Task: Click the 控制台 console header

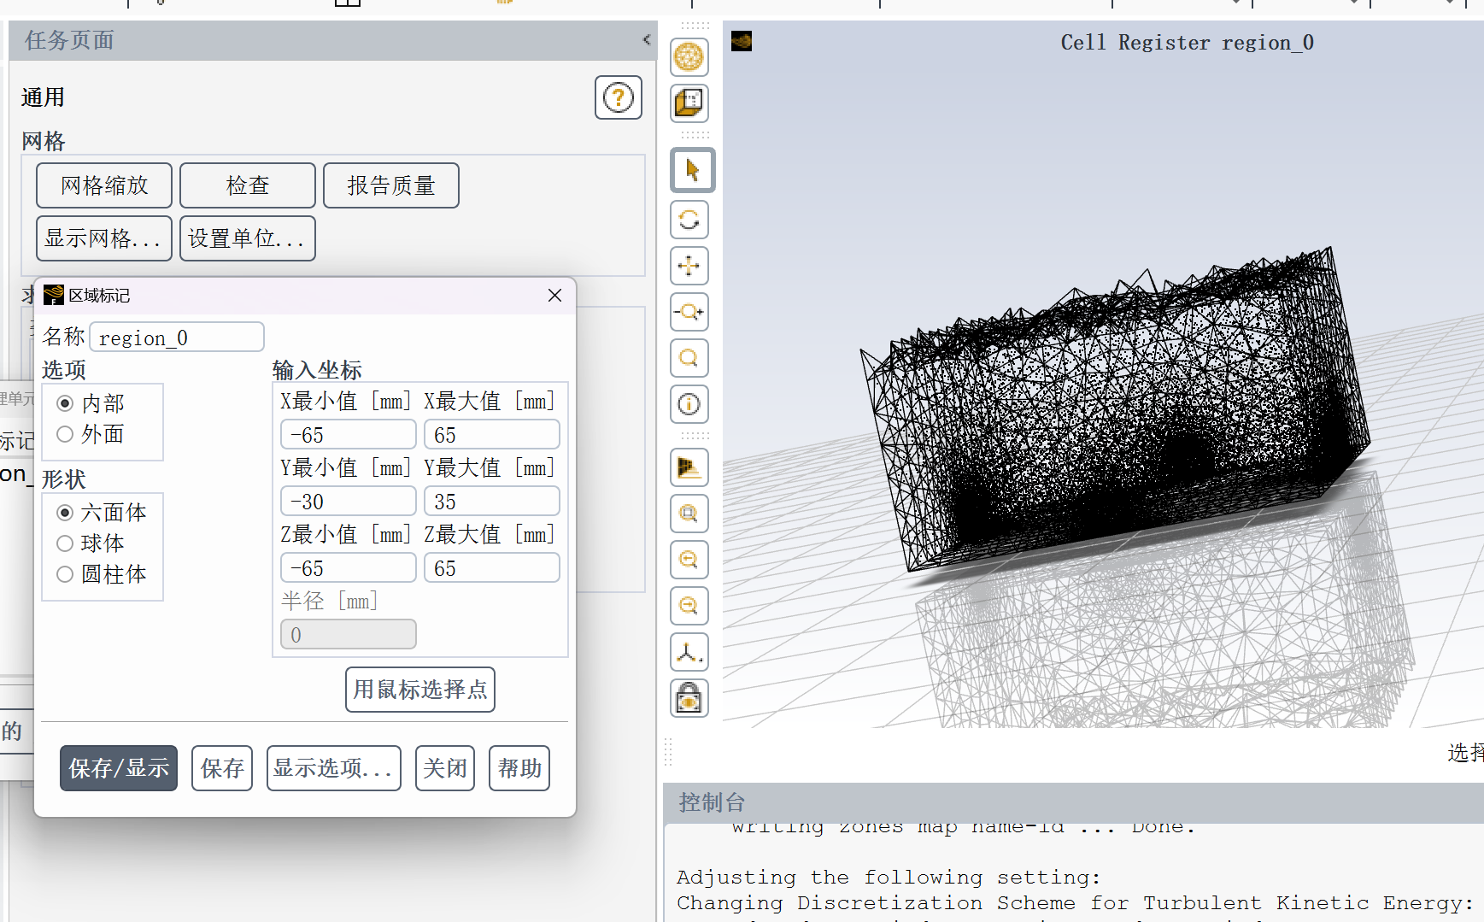Action: tap(712, 802)
